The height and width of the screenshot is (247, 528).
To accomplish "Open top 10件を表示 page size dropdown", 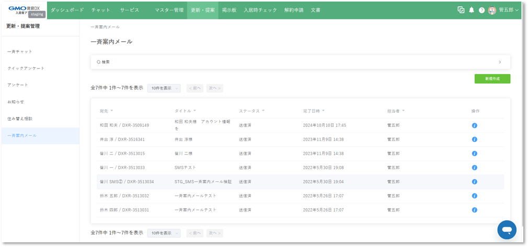I will [164, 88].
